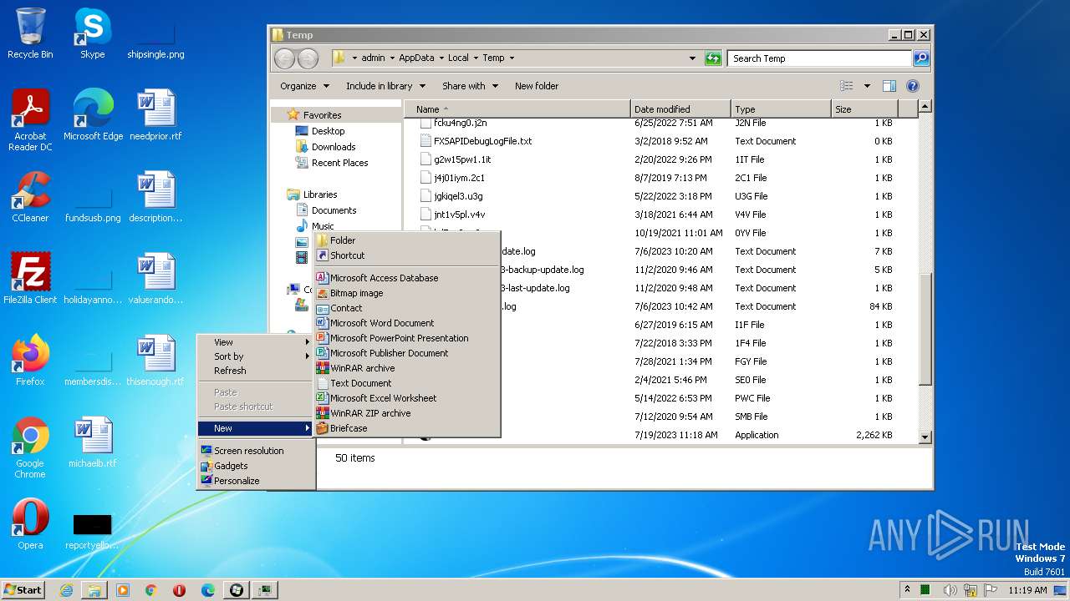Create a Microsoft Excel Worksheet

coord(407,398)
